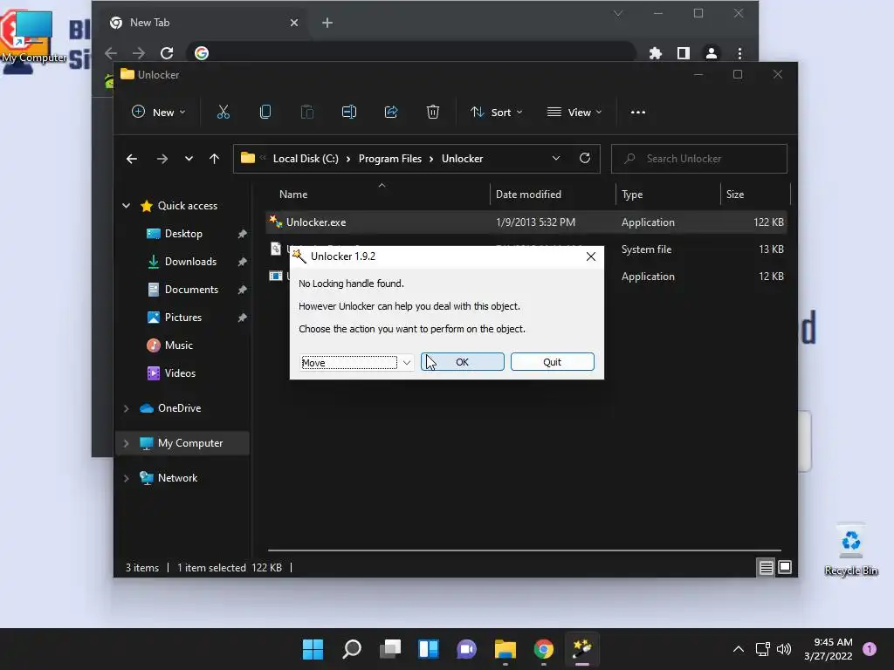Open taskbar Search
Screen dimensions: 894x670
(x=352, y=649)
